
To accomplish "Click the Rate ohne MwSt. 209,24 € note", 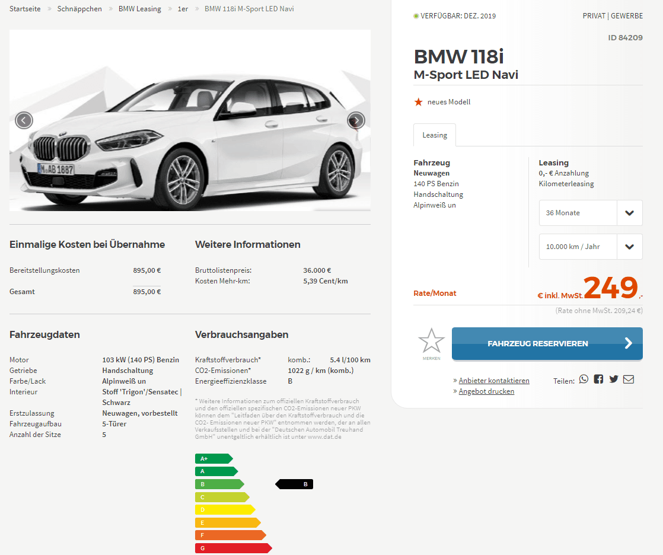I will [x=599, y=311].
